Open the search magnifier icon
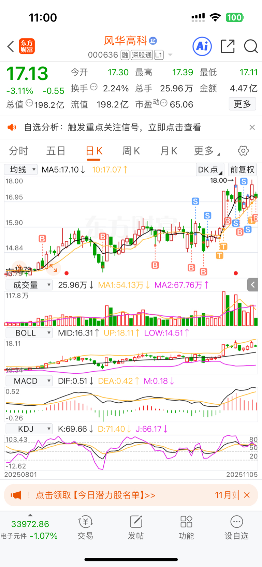This screenshot has height=567, width=262. 251,46
